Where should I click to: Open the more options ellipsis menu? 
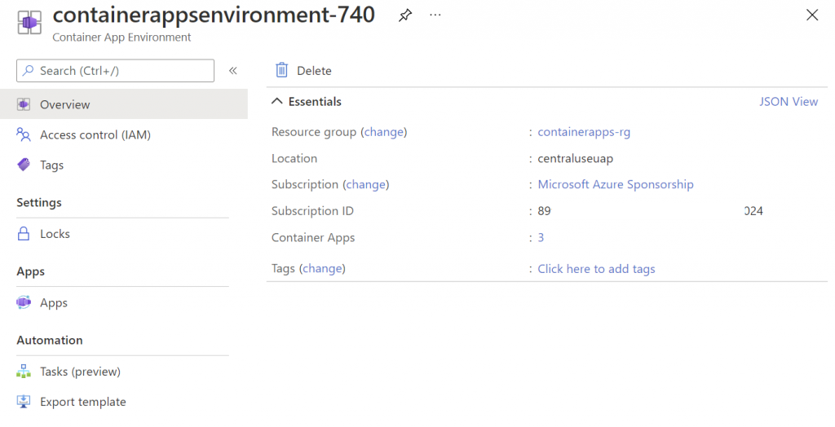(435, 15)
